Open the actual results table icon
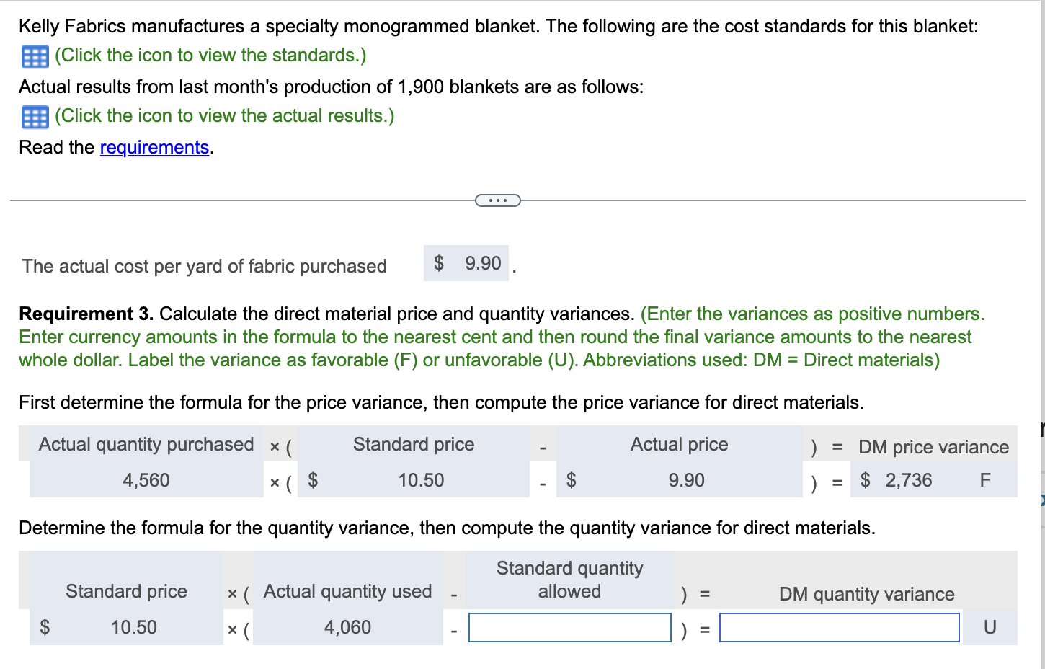Screen dimensions: 1045x669 click(x=35, y=117)
